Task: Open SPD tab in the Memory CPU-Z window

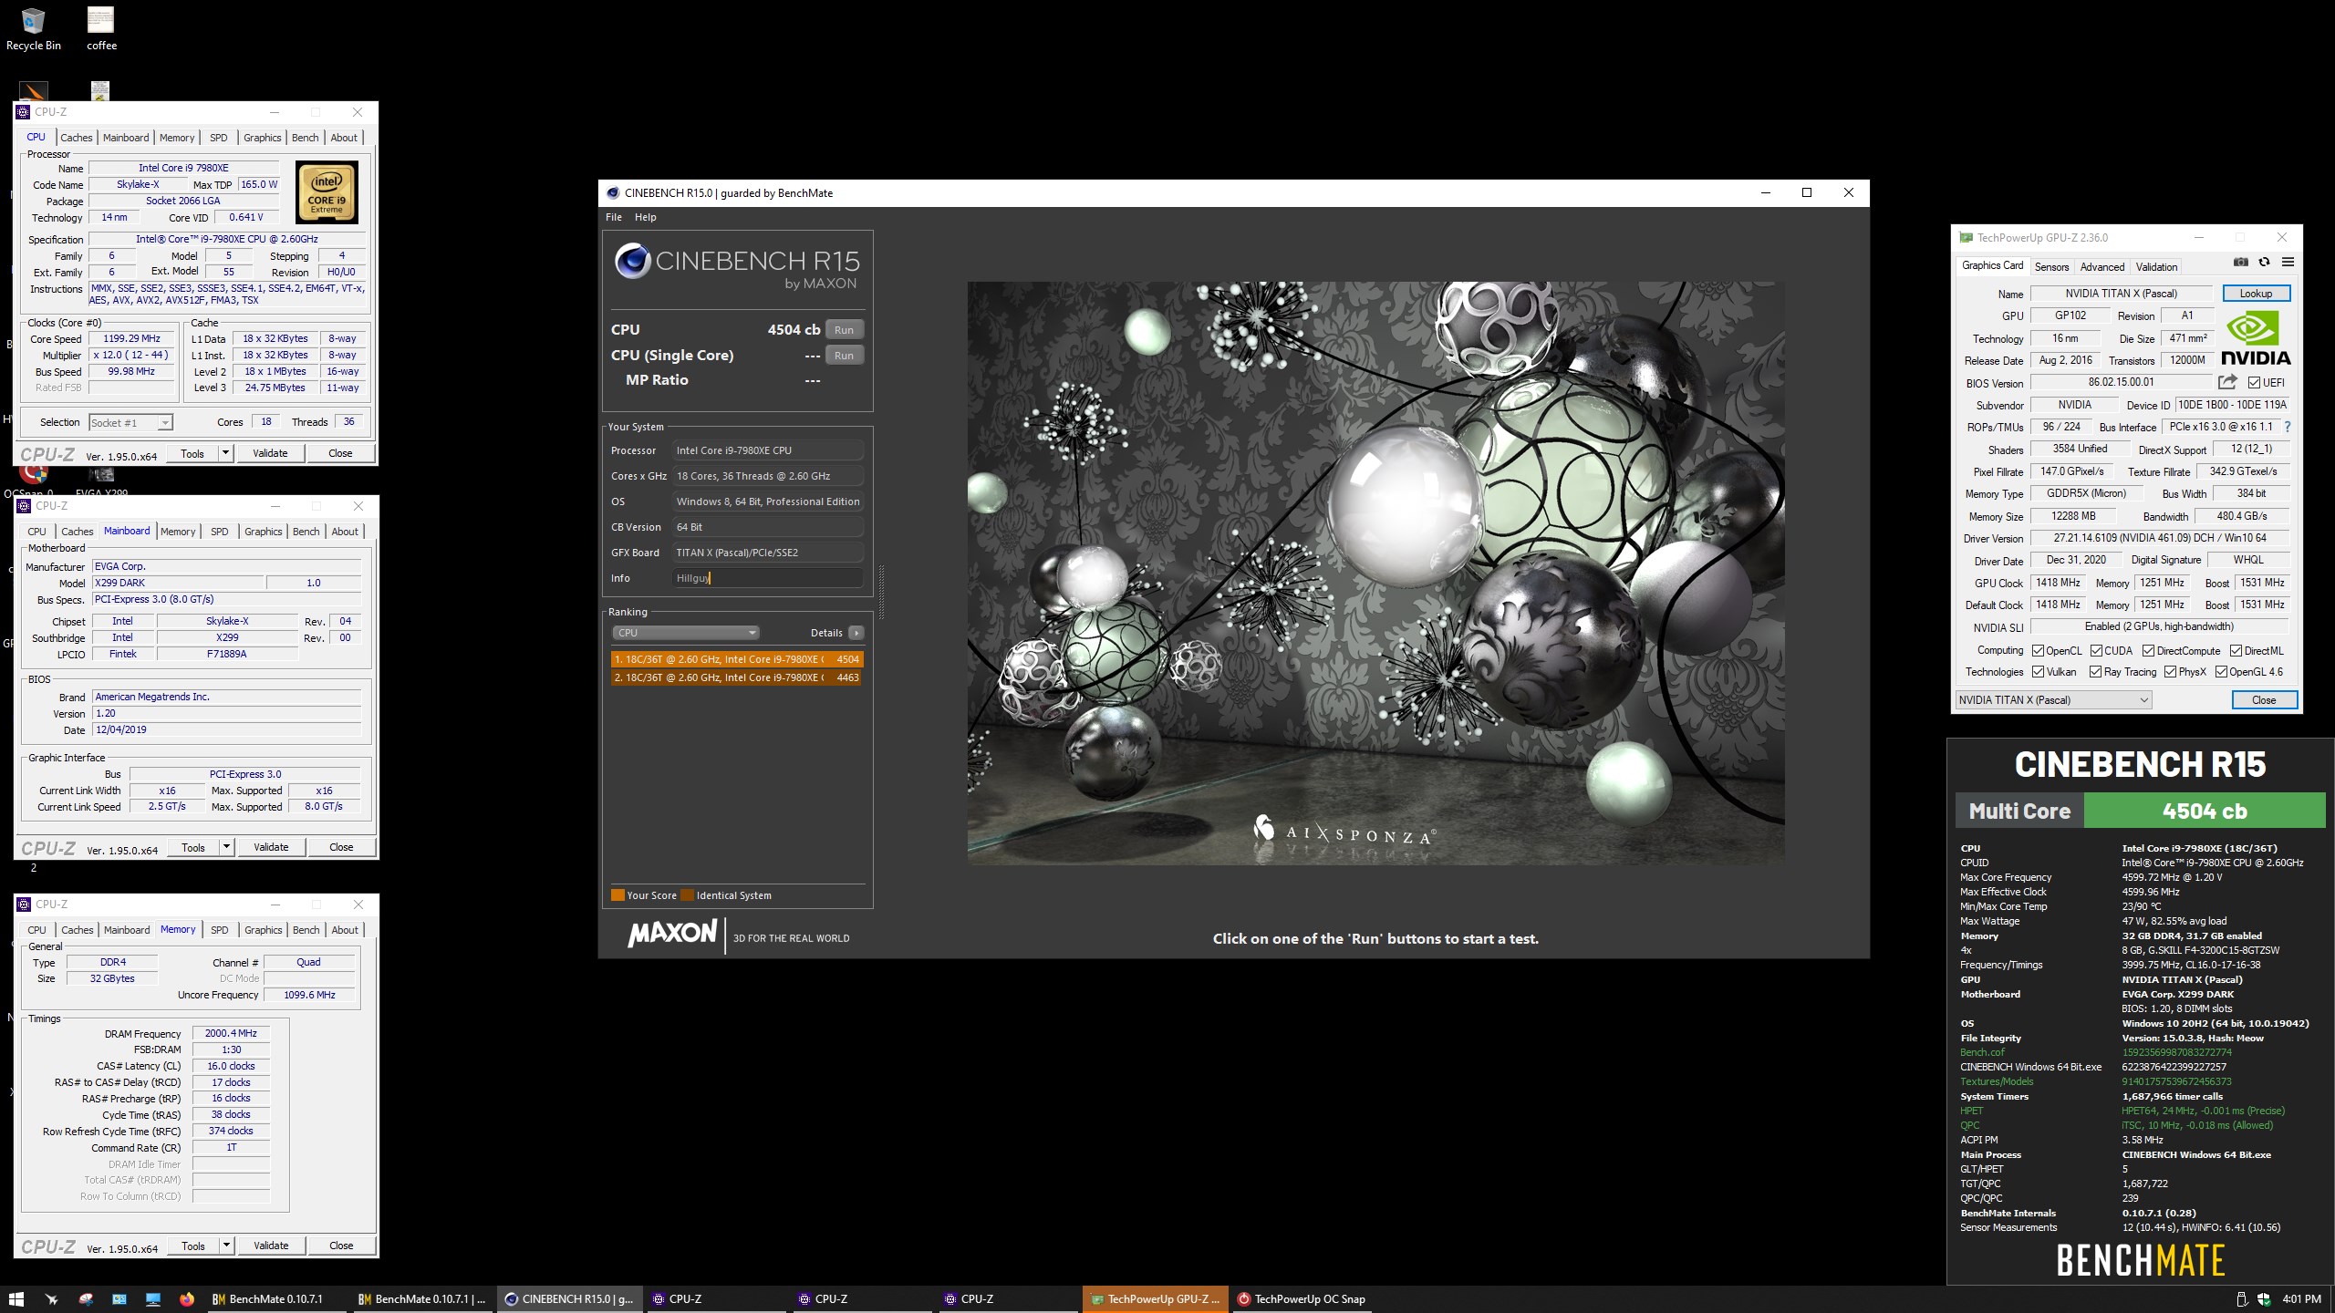Action: [219, 930]
